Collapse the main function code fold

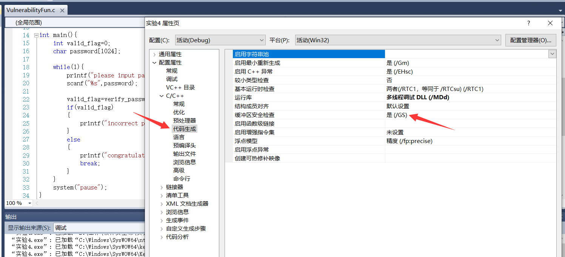click(36, 35)
